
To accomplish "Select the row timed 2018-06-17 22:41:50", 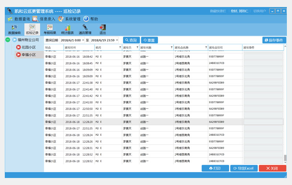I will coord(164,102).
